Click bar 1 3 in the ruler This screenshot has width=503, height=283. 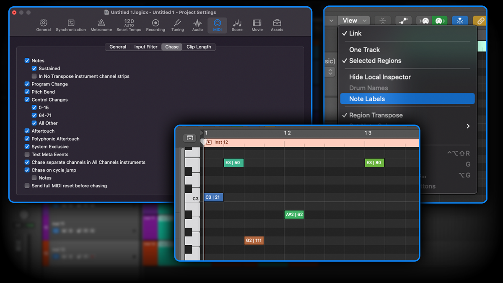click(368, 133)
